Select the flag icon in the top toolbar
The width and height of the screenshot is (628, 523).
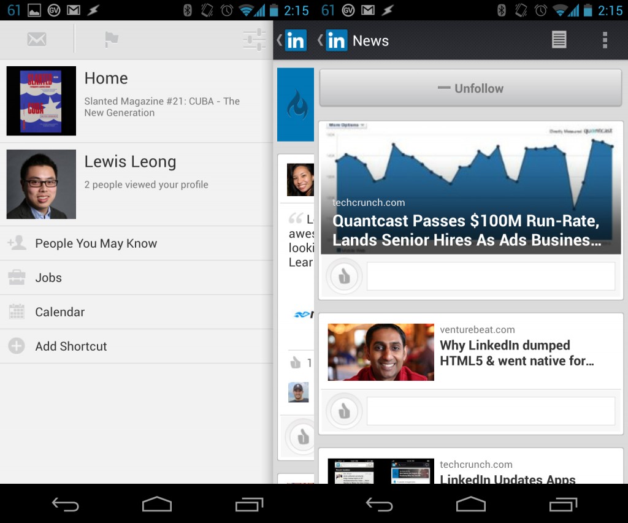112,39
